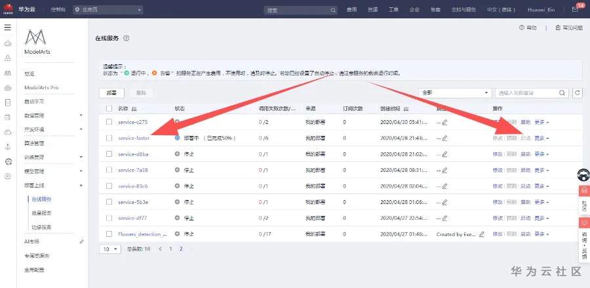Click the anchor icon in left rail
Viewport: 590px width, 288px height.
(x=7, y=147)
